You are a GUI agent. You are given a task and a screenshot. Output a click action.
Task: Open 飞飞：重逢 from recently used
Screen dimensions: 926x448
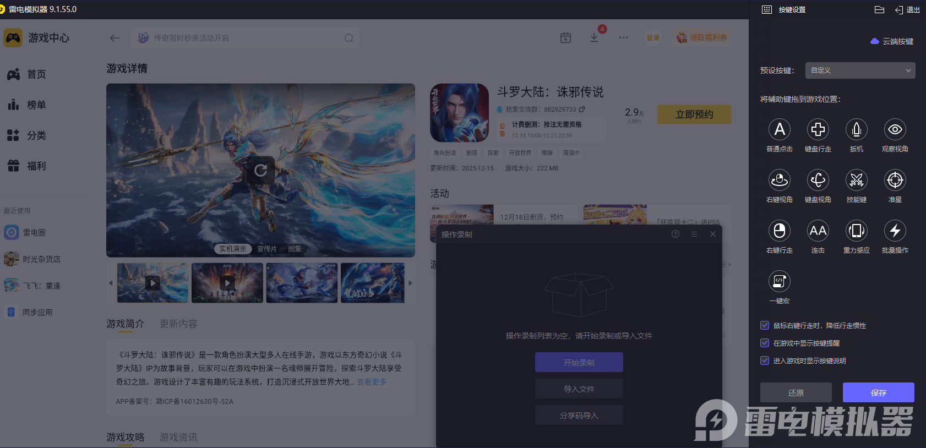click(32, 286)
